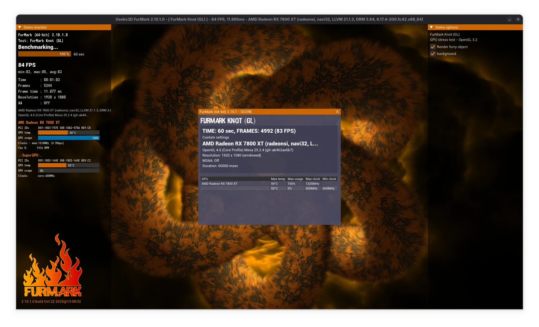Select the Max temp column header

(x=278, y=179)
